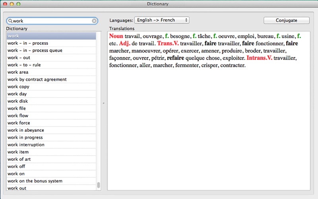Image resolution: width=318 pixels, height=199 pixels.
Task: Select the highlighted 'work' entry
Action: 51,36
